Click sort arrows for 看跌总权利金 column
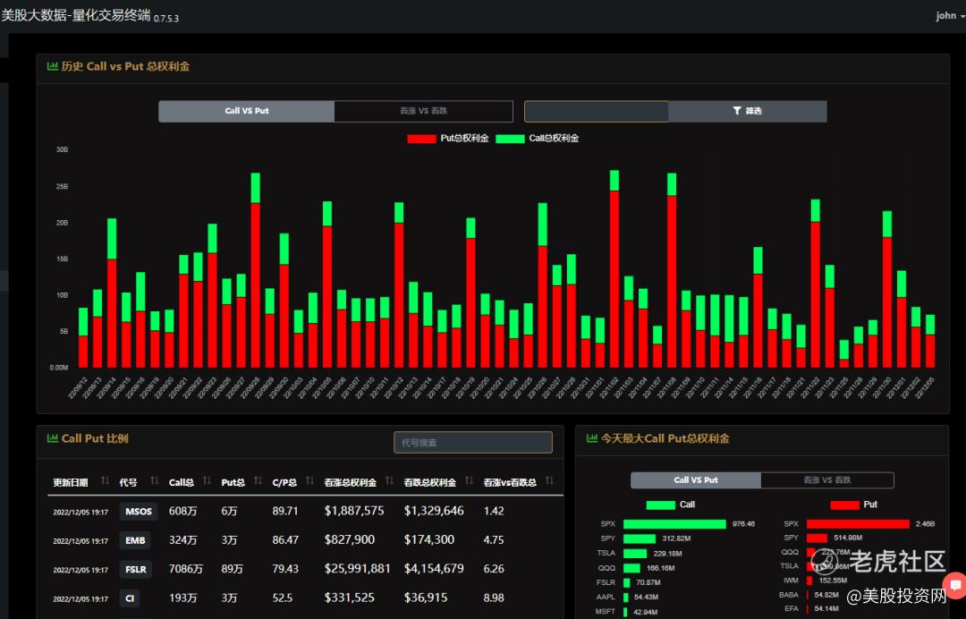 [469, 481]
